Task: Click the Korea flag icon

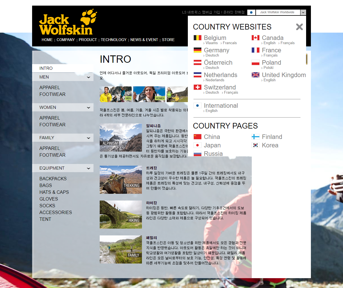Action: click(x=255, y=145)
